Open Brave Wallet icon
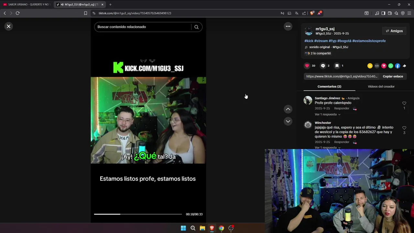The image size is (414, 233). tap(390, 13)
